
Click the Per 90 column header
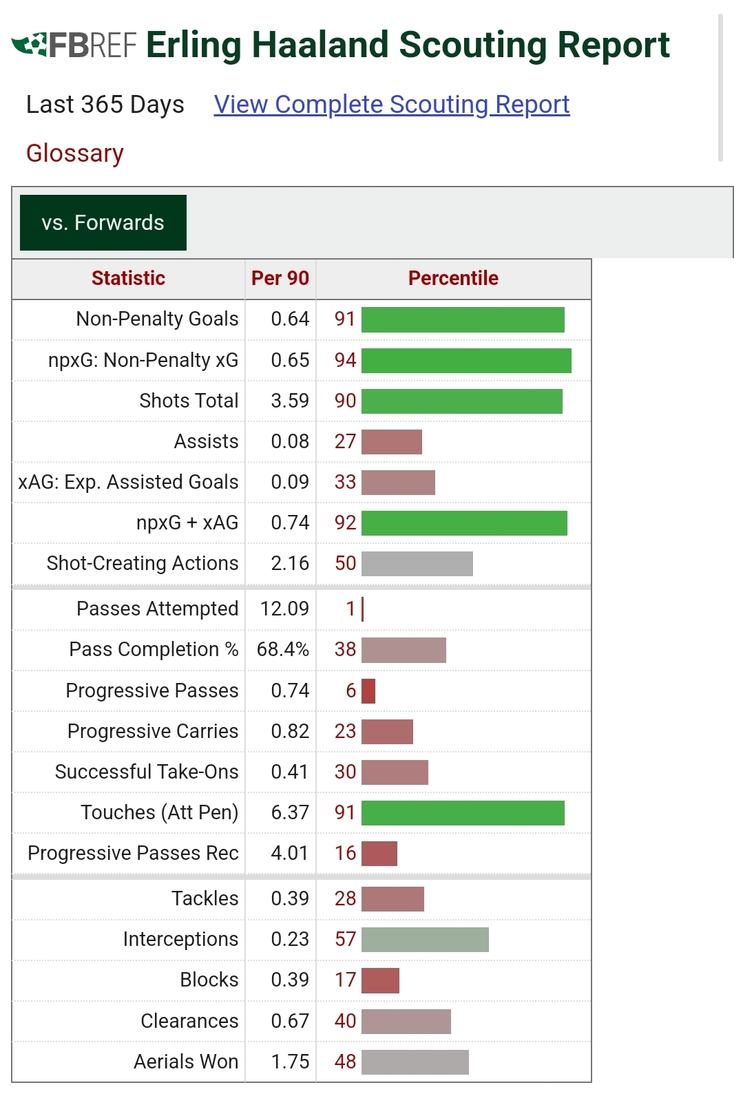280,278
